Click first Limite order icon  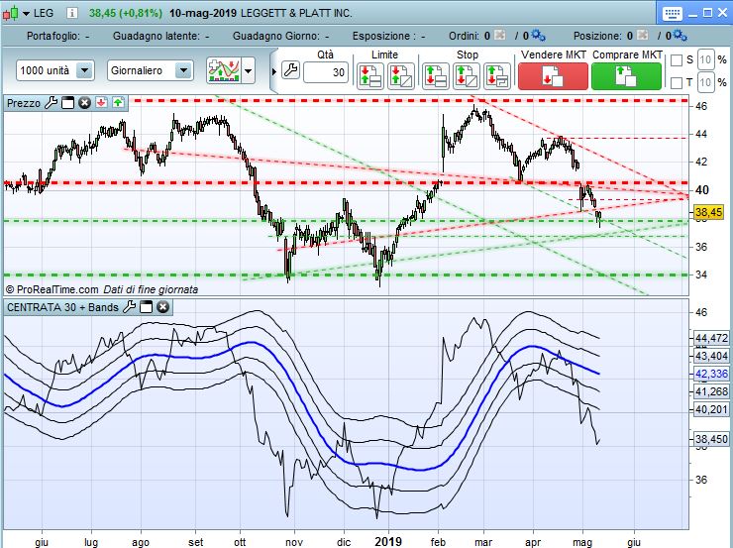370,75
